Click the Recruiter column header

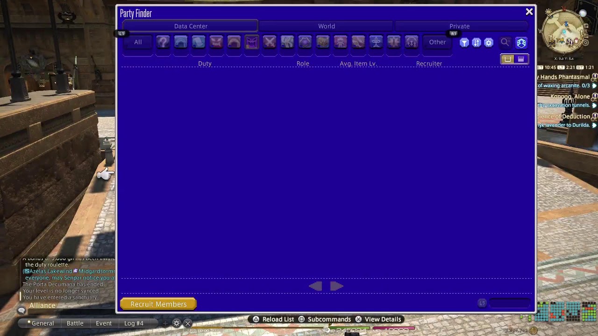(x=429, y=63)
